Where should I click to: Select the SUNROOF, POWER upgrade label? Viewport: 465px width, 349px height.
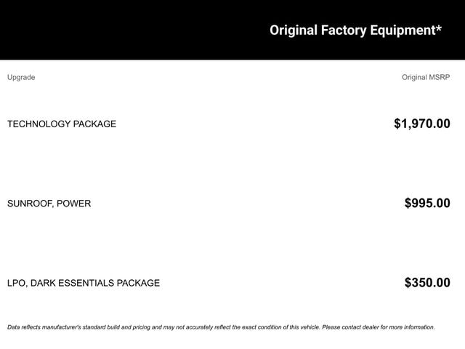(x=49, y=204)
